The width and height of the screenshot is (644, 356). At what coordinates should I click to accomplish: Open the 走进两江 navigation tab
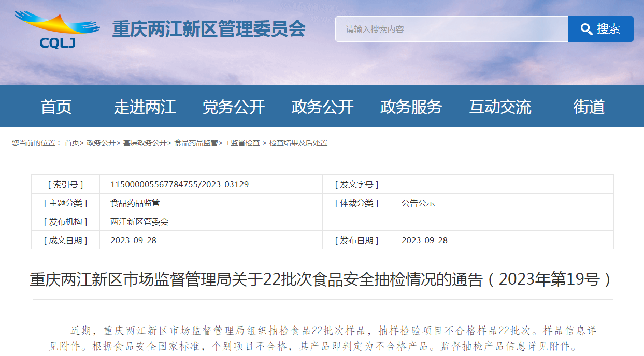click(x=145, y=107)
